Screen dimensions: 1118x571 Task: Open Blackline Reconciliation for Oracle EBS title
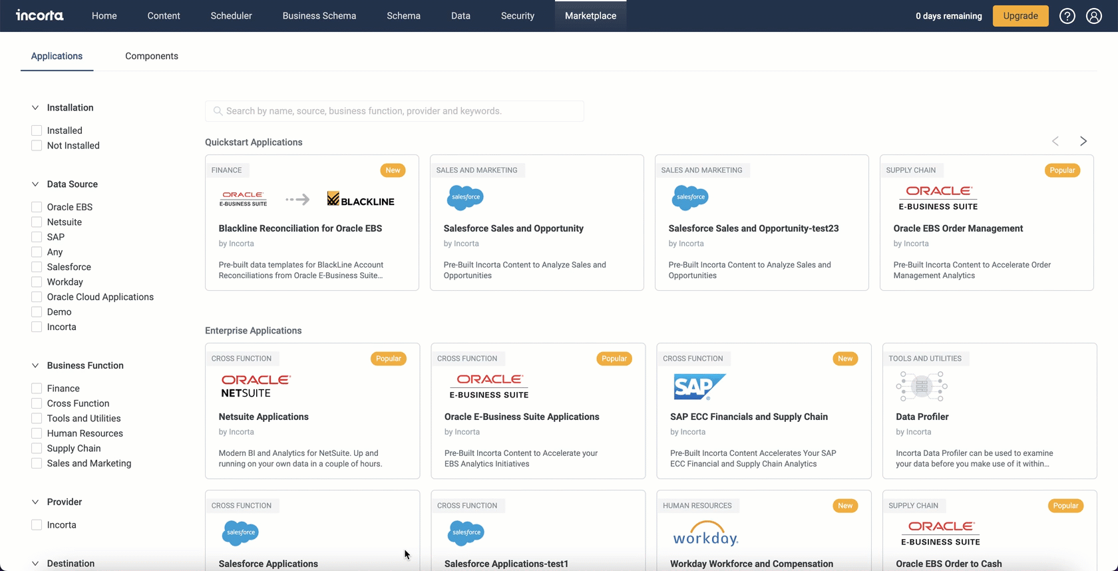[300, 228]
